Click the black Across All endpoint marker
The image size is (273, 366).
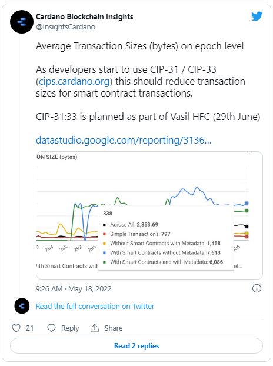point(247,227)
